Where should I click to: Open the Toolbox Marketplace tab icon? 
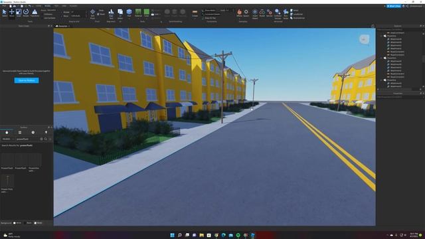7,133
